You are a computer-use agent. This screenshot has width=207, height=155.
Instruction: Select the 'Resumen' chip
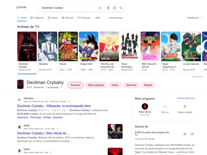(76, 85)
